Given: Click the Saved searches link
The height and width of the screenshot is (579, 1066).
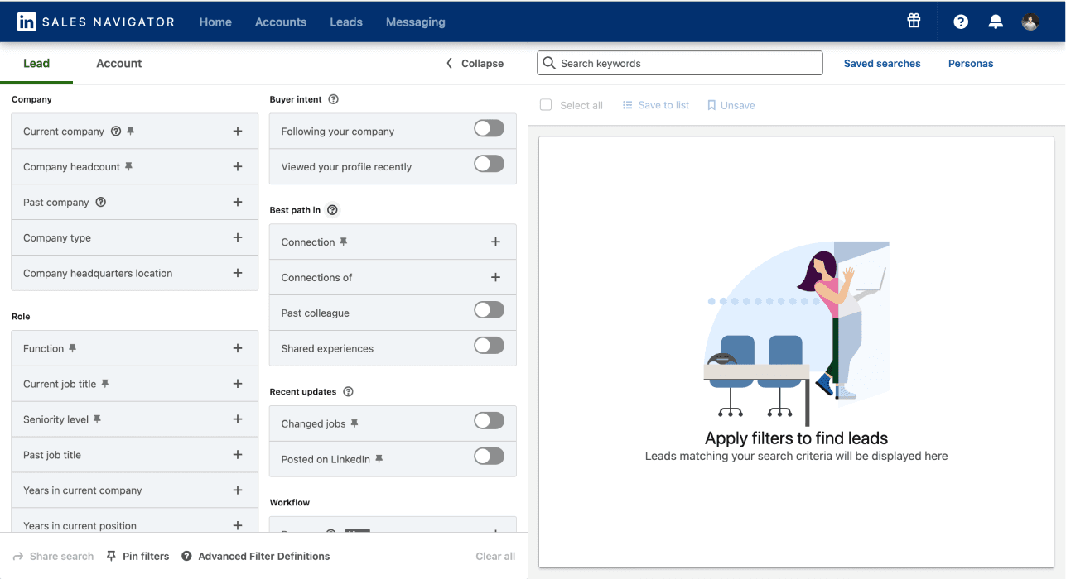Looking at the screenshot, I should pos(881,63).
